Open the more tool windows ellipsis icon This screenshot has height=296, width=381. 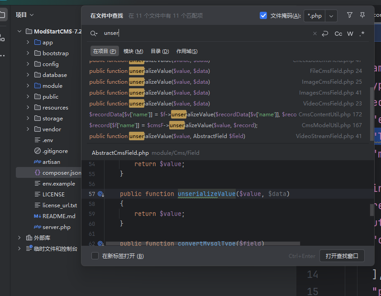tap(3, 55)
